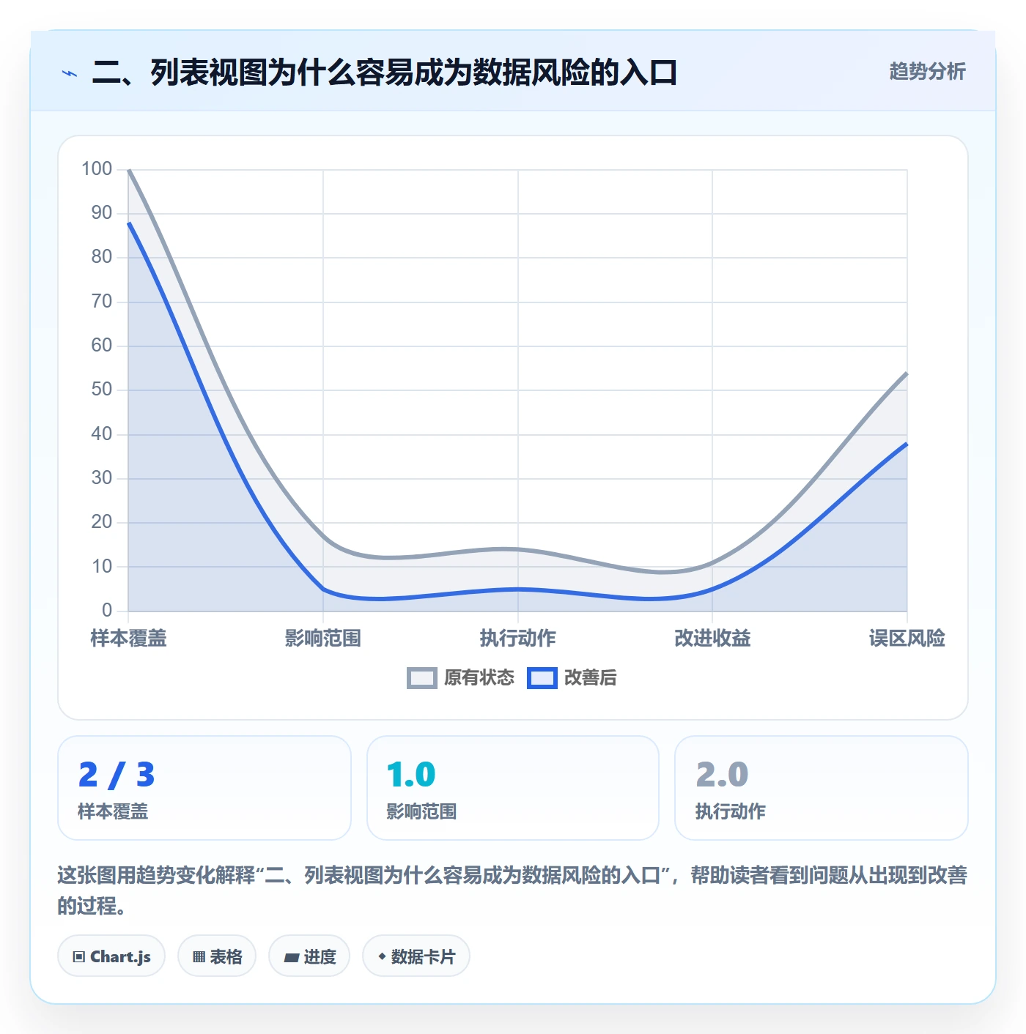Select the 数据卡片 tag chip
Viewport: 1026px width, 1034px height.
pyautogui.click(x=416, y=956)
